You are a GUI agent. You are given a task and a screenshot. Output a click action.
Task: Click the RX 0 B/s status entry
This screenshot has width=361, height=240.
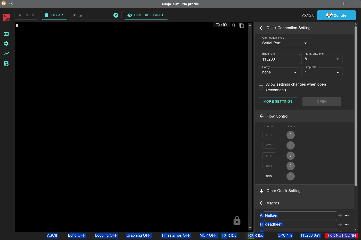(x=256, y=235)
